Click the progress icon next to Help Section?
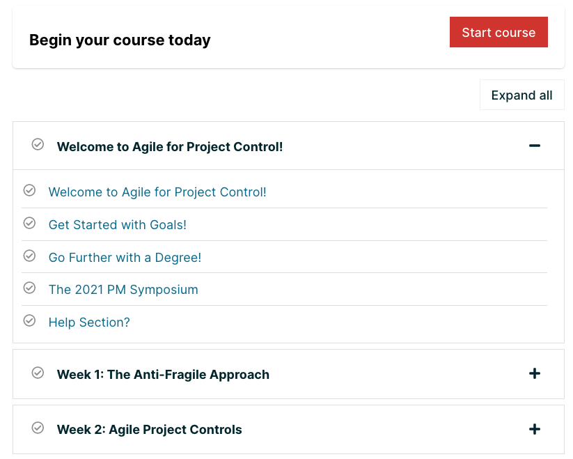Viewport: 573px width, 459px height. (29, 321)
